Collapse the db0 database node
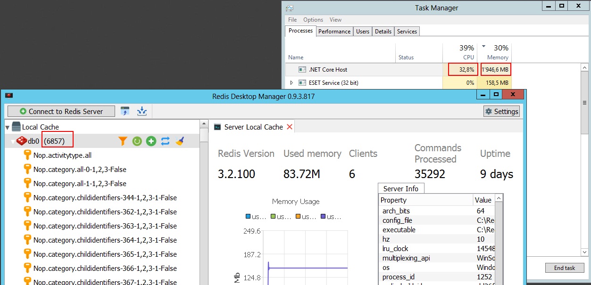 pos(13,140)
